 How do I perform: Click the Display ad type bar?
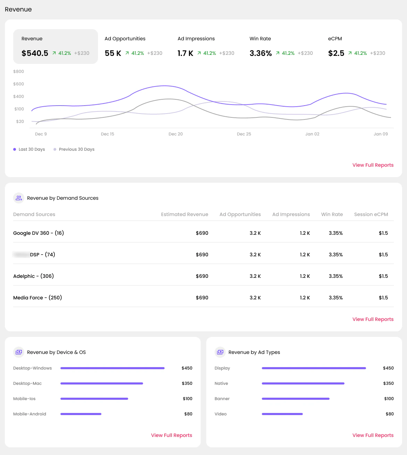point(314,368)
